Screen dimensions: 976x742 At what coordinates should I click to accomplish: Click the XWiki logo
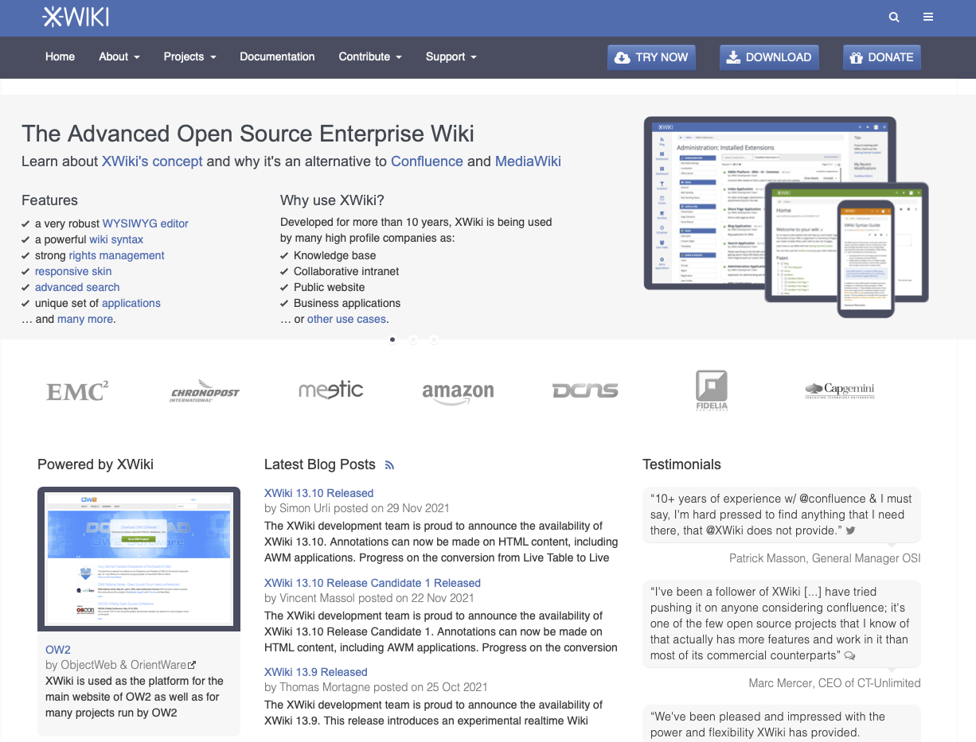click(x=76, y=17)
